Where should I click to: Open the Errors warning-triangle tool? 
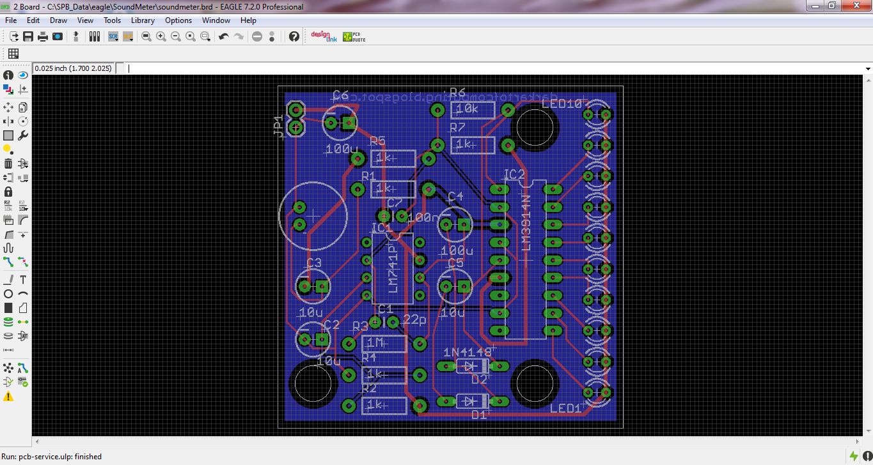[x=8, y=397]
